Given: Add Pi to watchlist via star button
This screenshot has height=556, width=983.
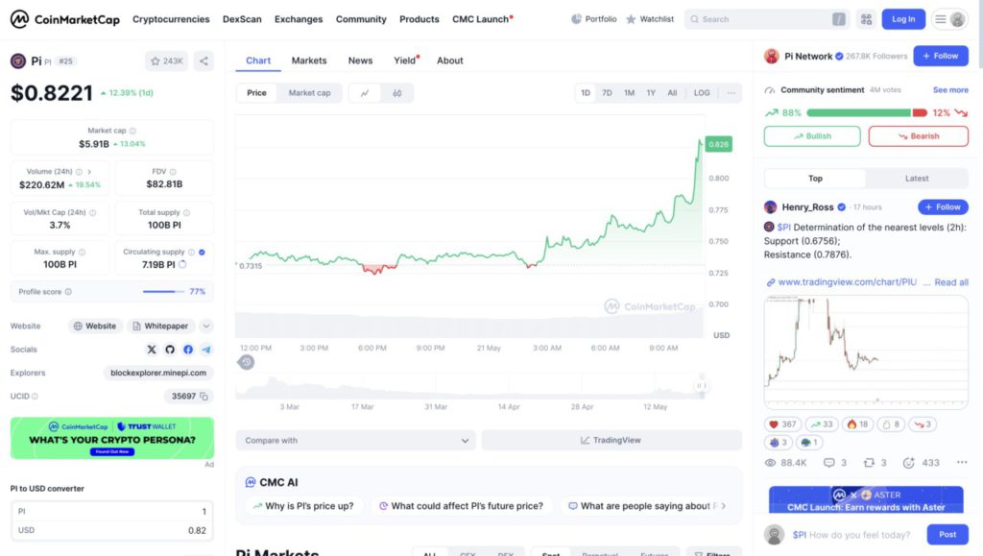Looking at the screenshot, I should (166, 61).
